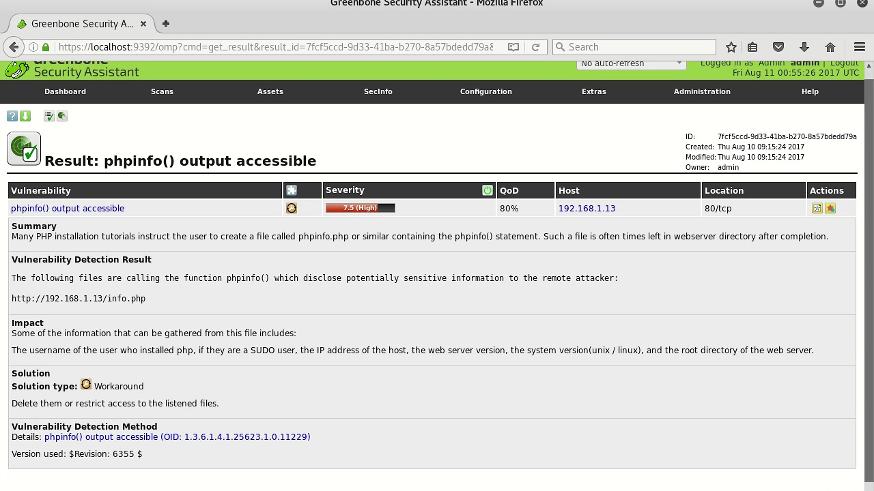
Task: Click the large Result radar logo icon
Action: (x=24, y=149)
